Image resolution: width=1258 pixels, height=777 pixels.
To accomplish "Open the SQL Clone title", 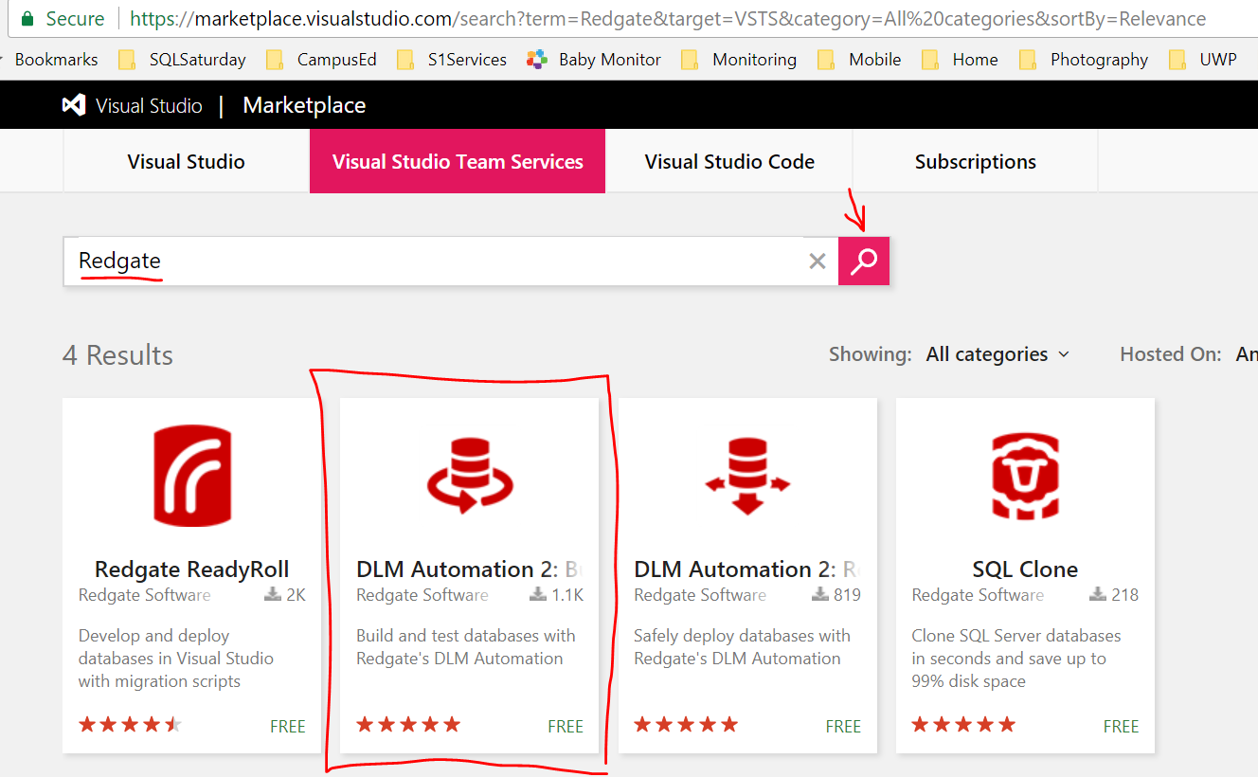I will 1025,569.
